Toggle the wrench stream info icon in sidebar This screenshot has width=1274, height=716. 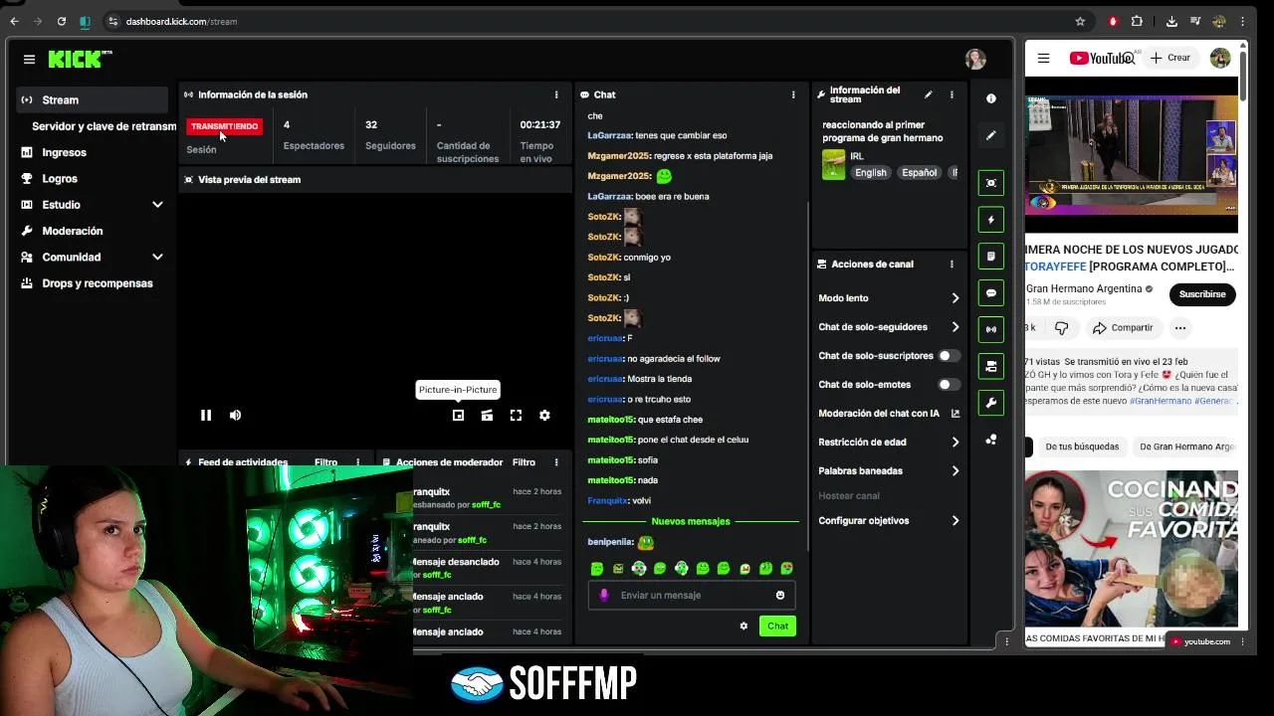tap(990, 403)
